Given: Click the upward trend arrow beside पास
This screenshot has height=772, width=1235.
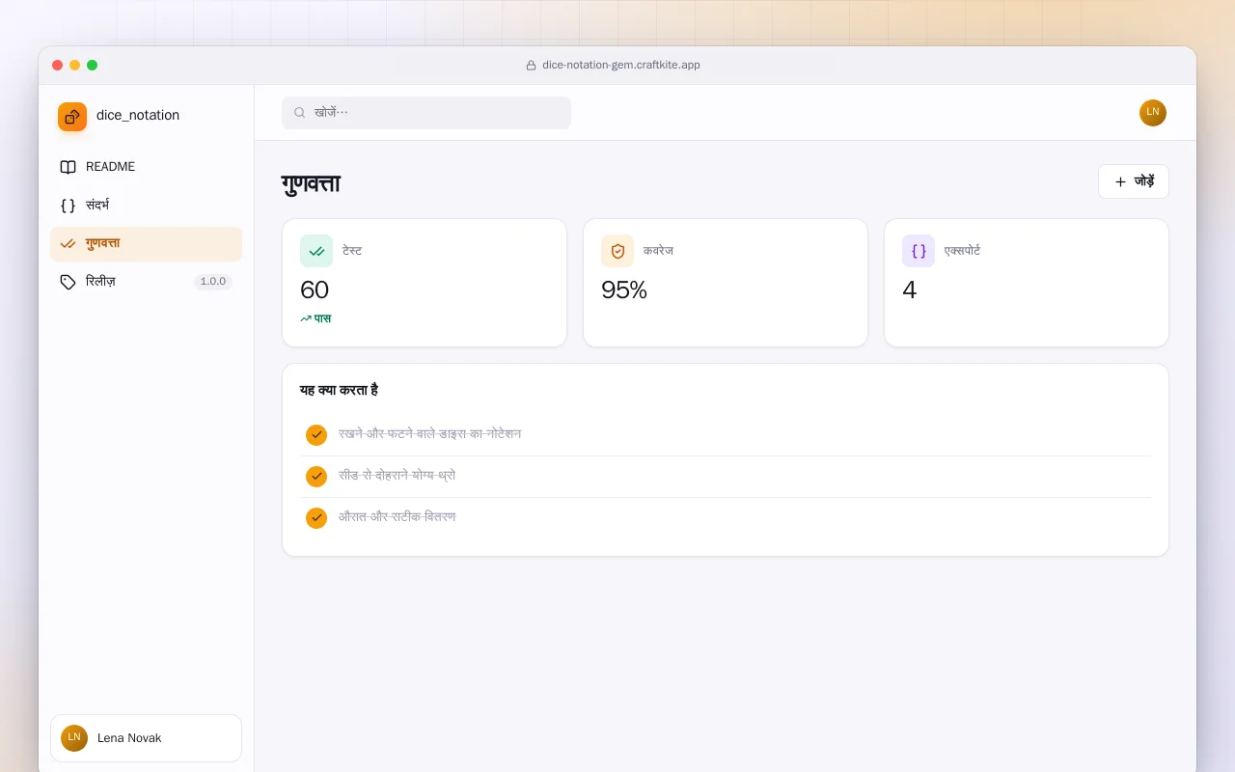Looking at the screenshot, I should pos(305,318).
